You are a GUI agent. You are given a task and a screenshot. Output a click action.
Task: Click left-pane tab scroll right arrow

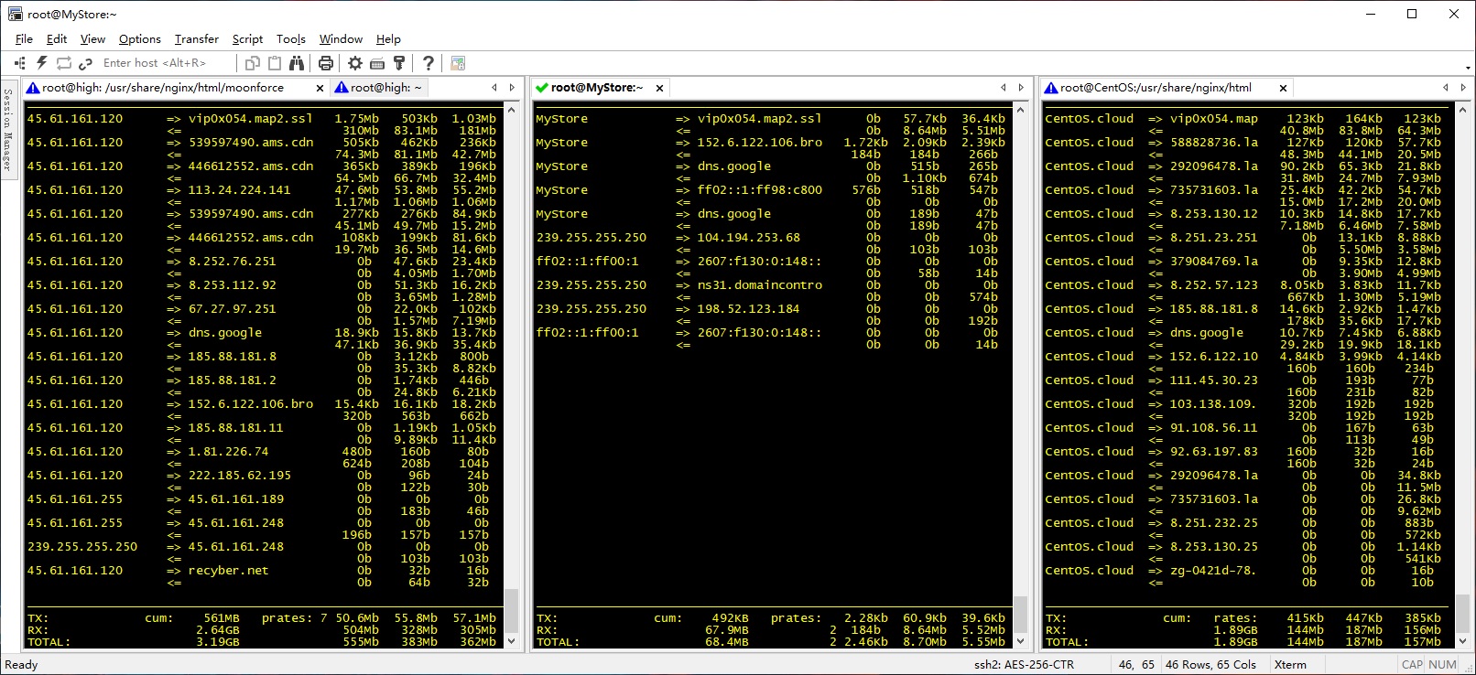click(512, 88)
